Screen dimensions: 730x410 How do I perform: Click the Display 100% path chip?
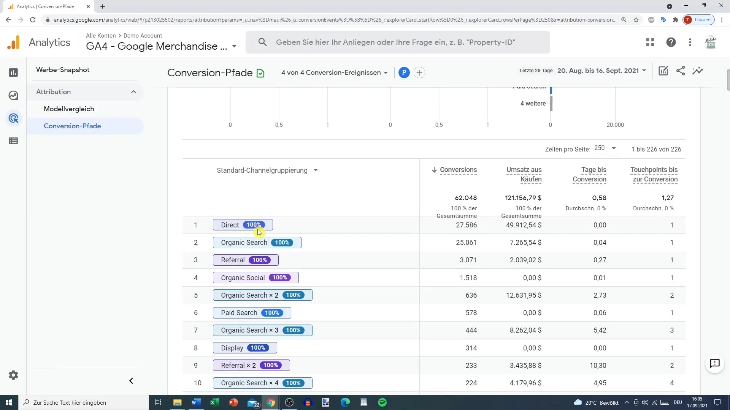tap(245, 348)
